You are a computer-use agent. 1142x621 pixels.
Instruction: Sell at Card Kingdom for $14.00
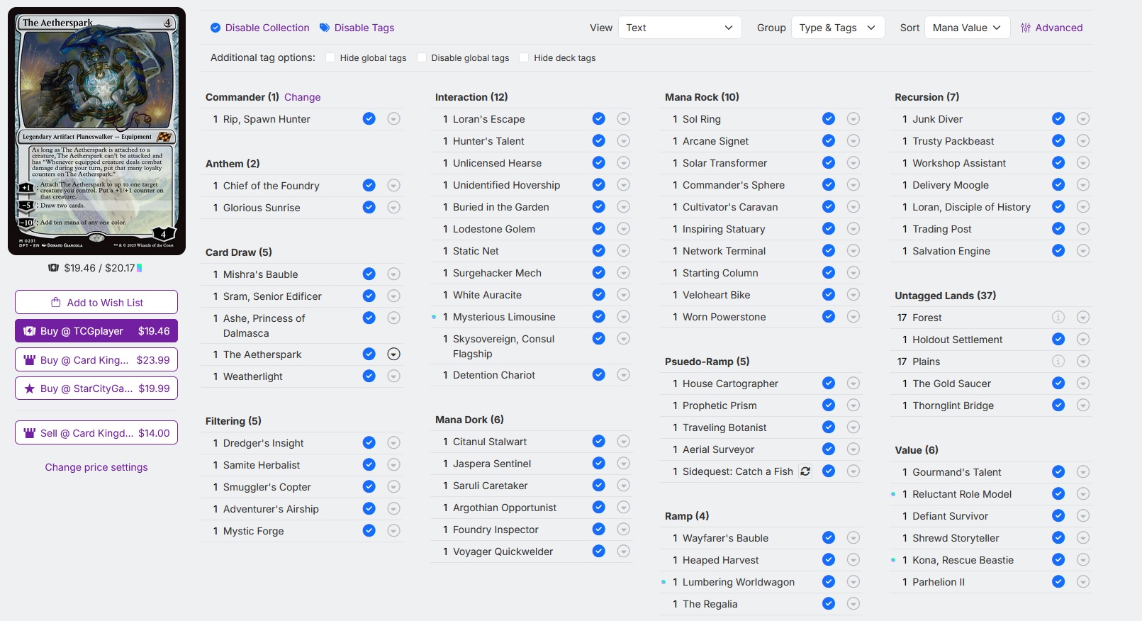(x=96, y=433)
